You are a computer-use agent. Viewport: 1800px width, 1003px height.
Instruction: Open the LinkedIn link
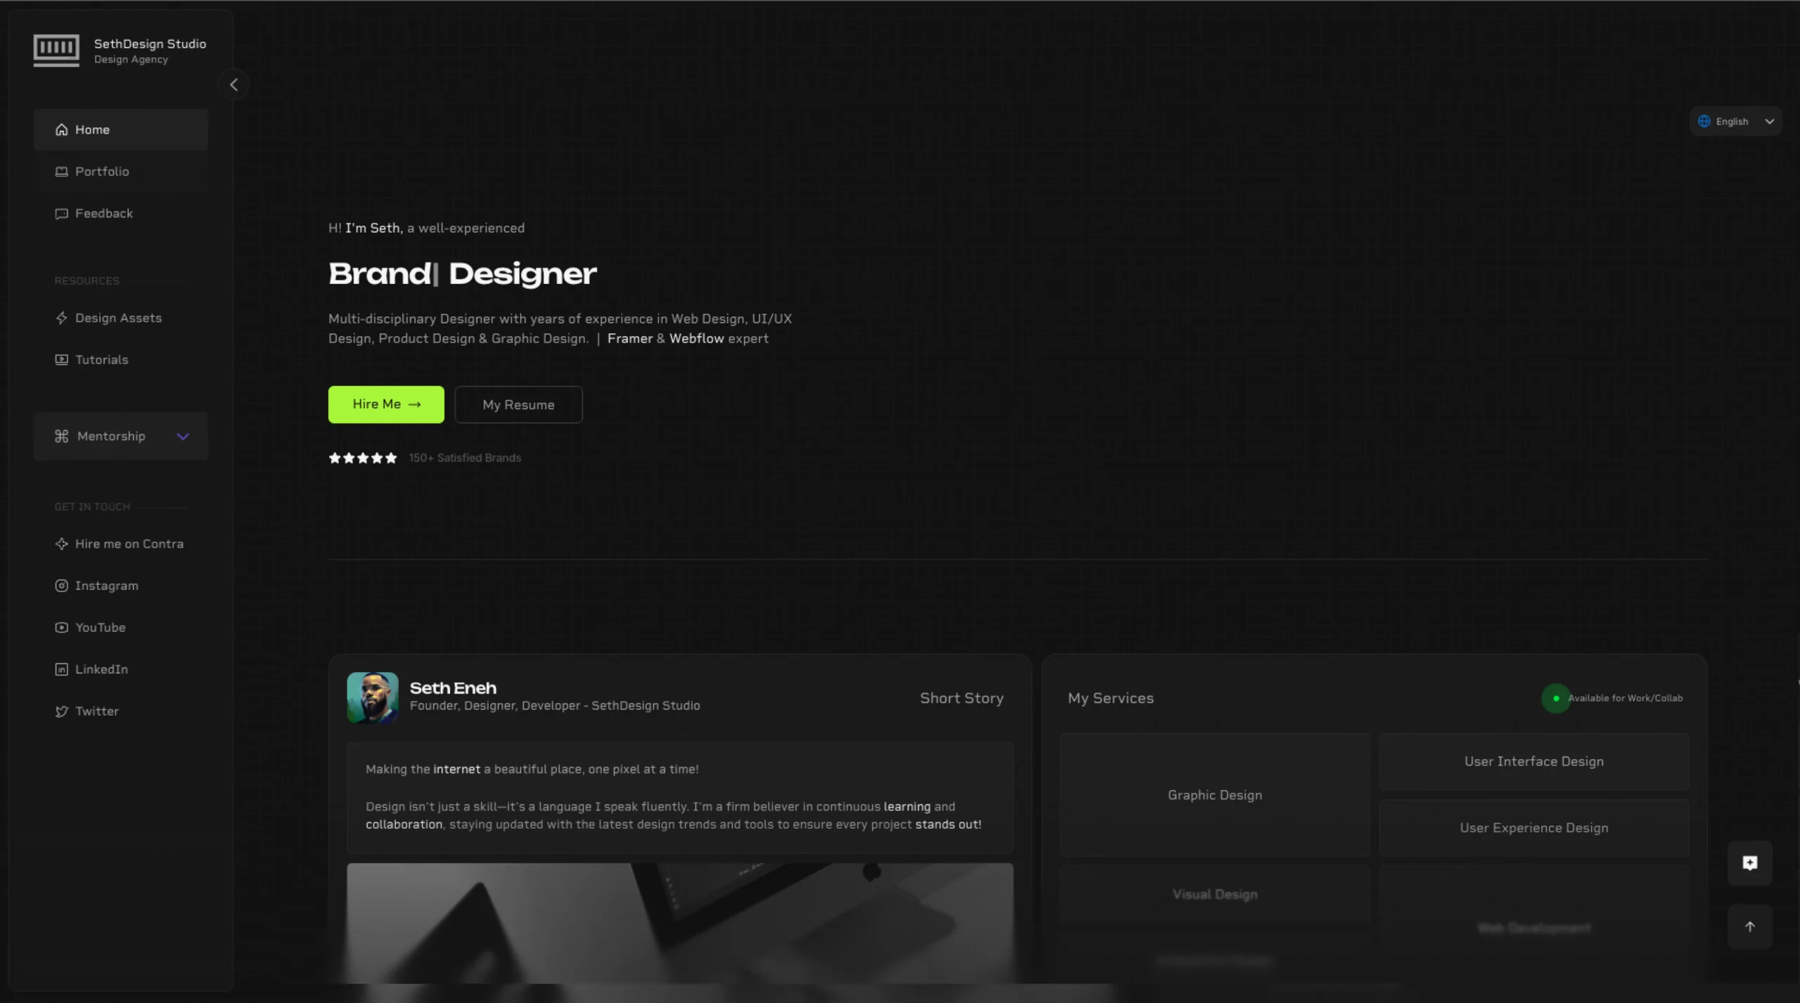[x=121, y=670]
